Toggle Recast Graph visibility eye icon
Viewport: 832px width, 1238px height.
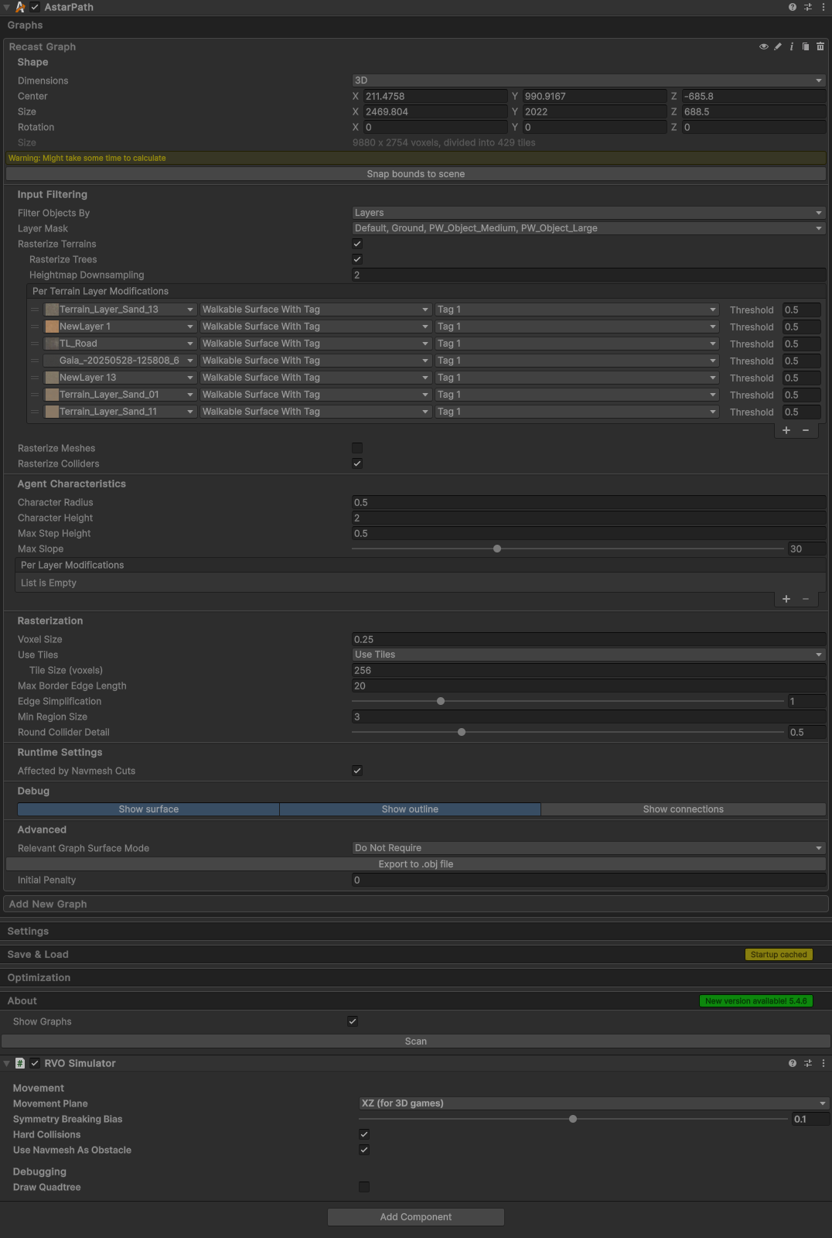click(764, 46)
